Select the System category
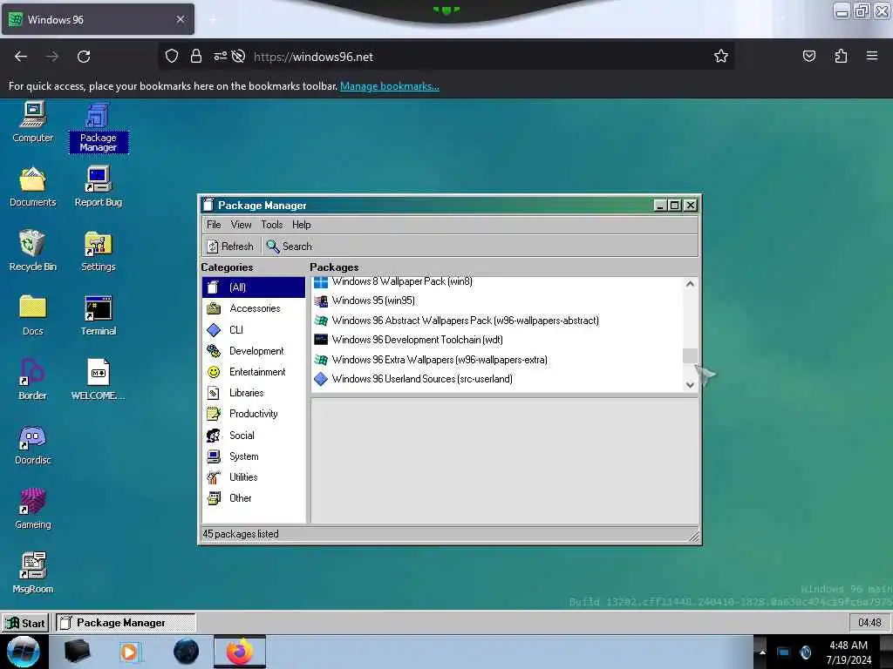Screen dimensions: 893x669 pyautogui.click(x=254, y=456)
